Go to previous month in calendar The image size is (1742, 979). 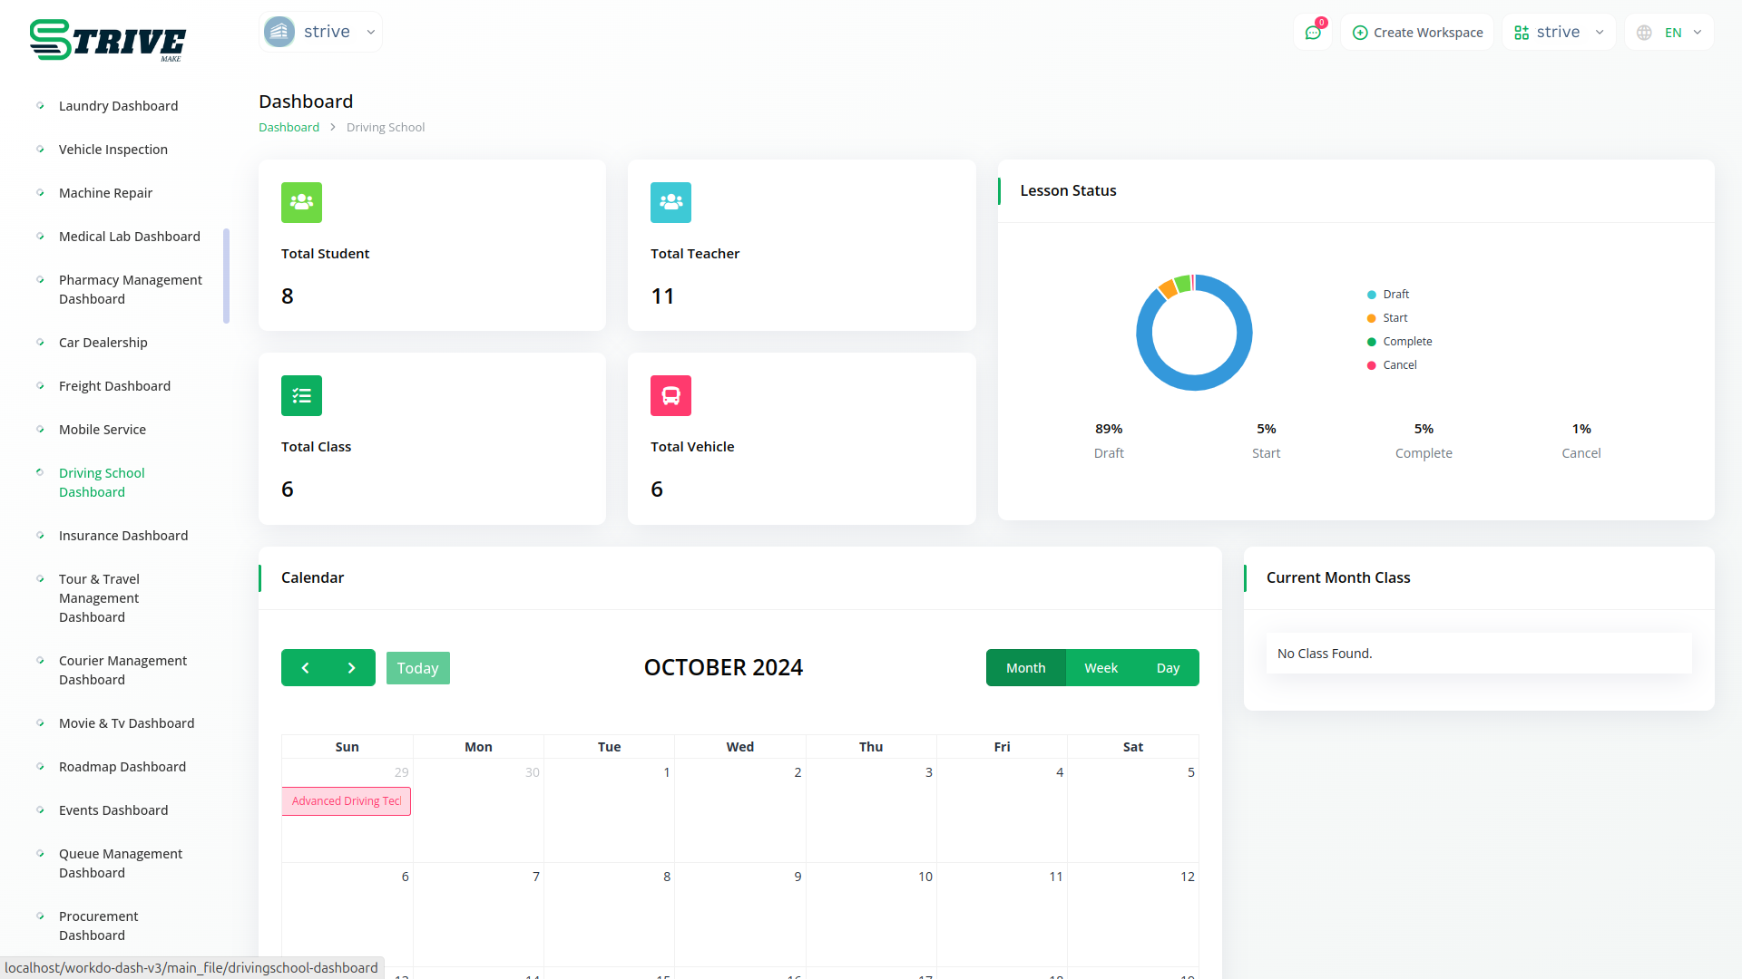[305, 668]
